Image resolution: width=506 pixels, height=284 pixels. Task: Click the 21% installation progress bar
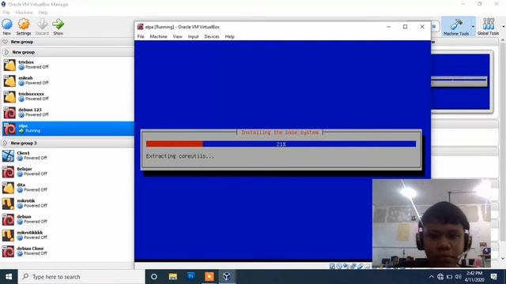tap(281, 144)
